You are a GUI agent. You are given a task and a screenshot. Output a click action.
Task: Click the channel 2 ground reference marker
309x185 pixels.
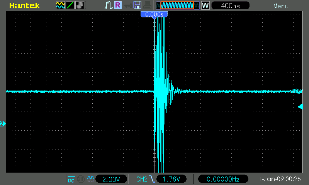click(3, 124)
